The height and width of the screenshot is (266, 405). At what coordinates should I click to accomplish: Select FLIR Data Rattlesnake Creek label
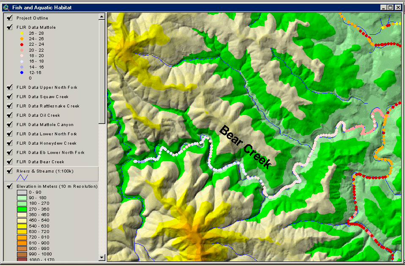click(x=48, y=106)
